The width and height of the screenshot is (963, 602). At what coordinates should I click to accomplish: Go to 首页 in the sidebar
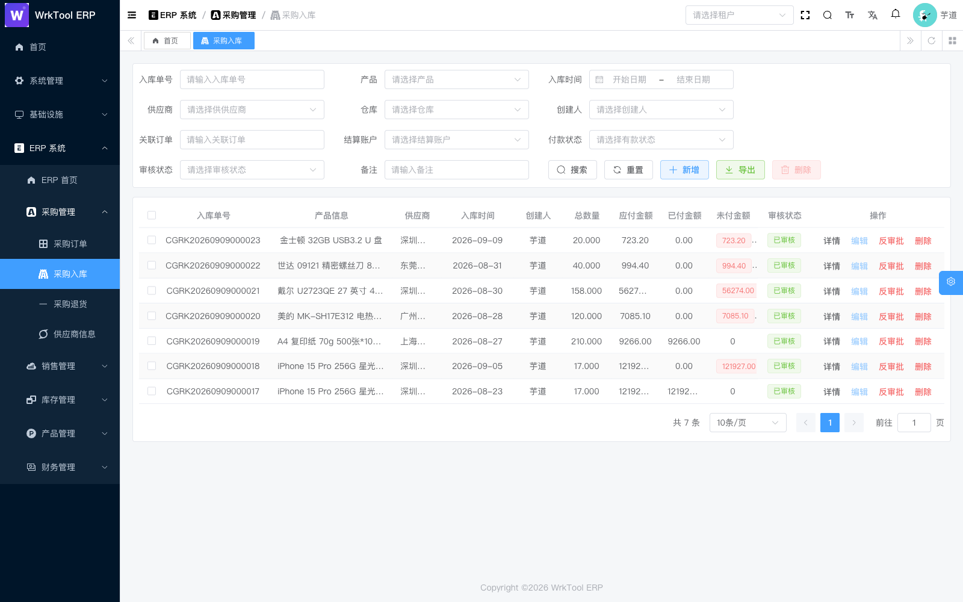click(x=60, y=47)
